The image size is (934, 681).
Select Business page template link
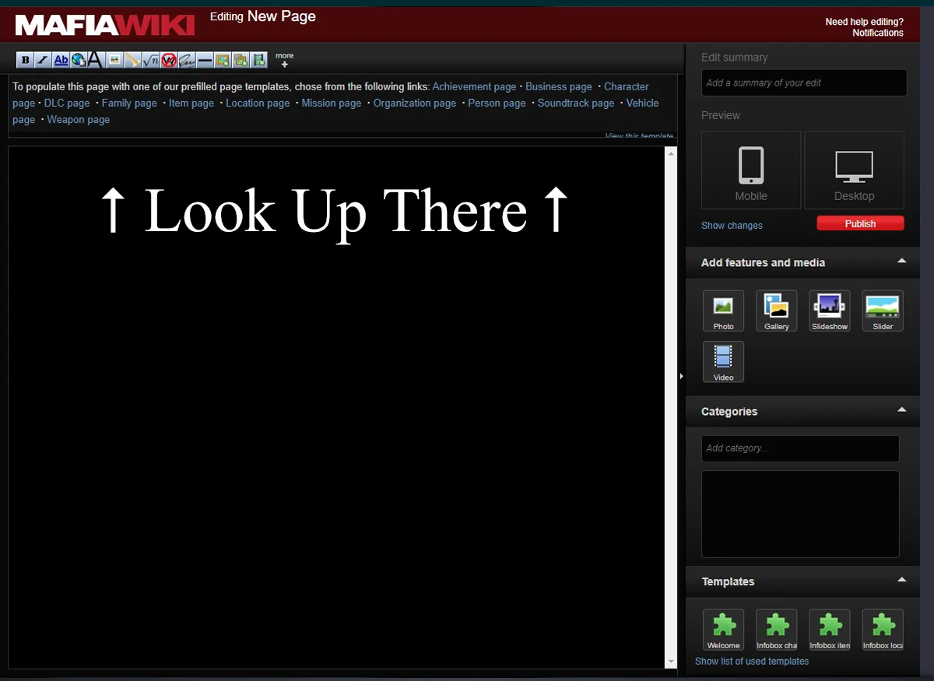(x=559, y=86)
